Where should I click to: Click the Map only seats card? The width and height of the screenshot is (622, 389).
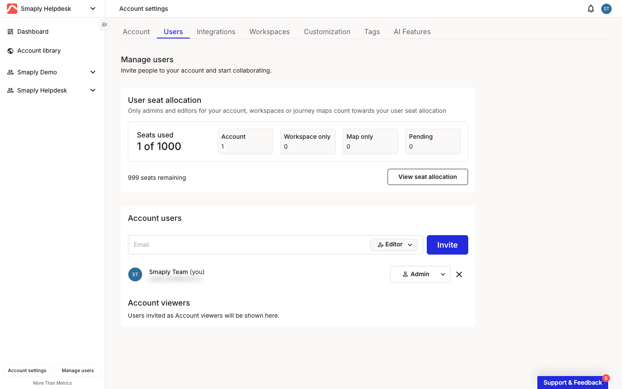point(370,141)
